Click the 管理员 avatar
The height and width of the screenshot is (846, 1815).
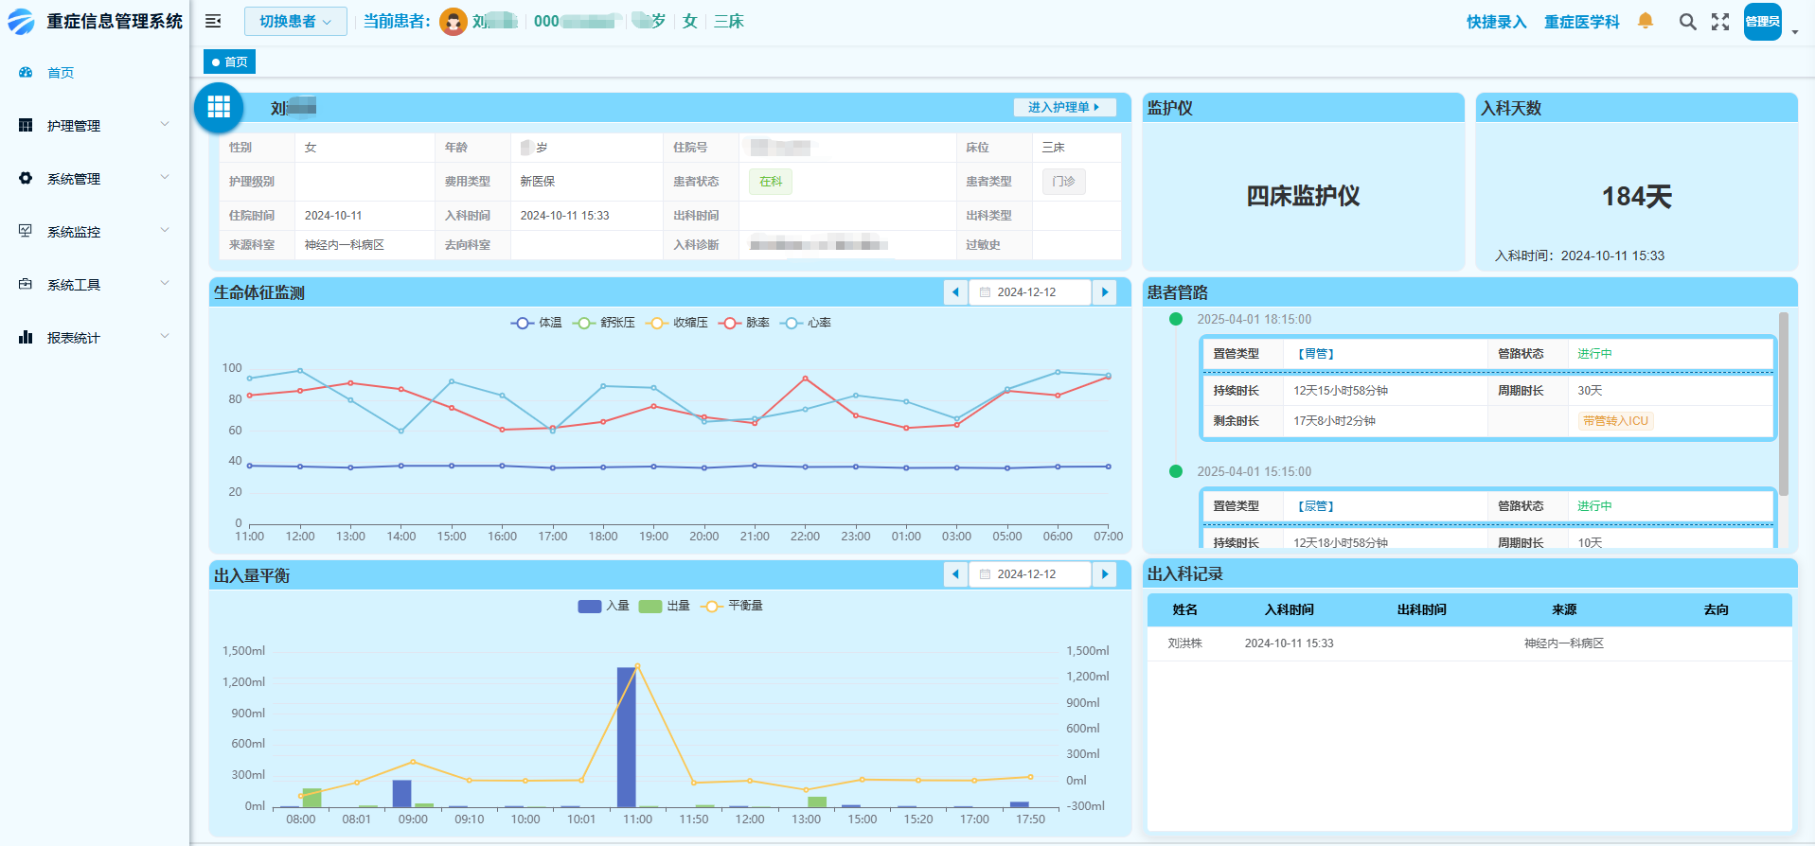(1763, 21)
